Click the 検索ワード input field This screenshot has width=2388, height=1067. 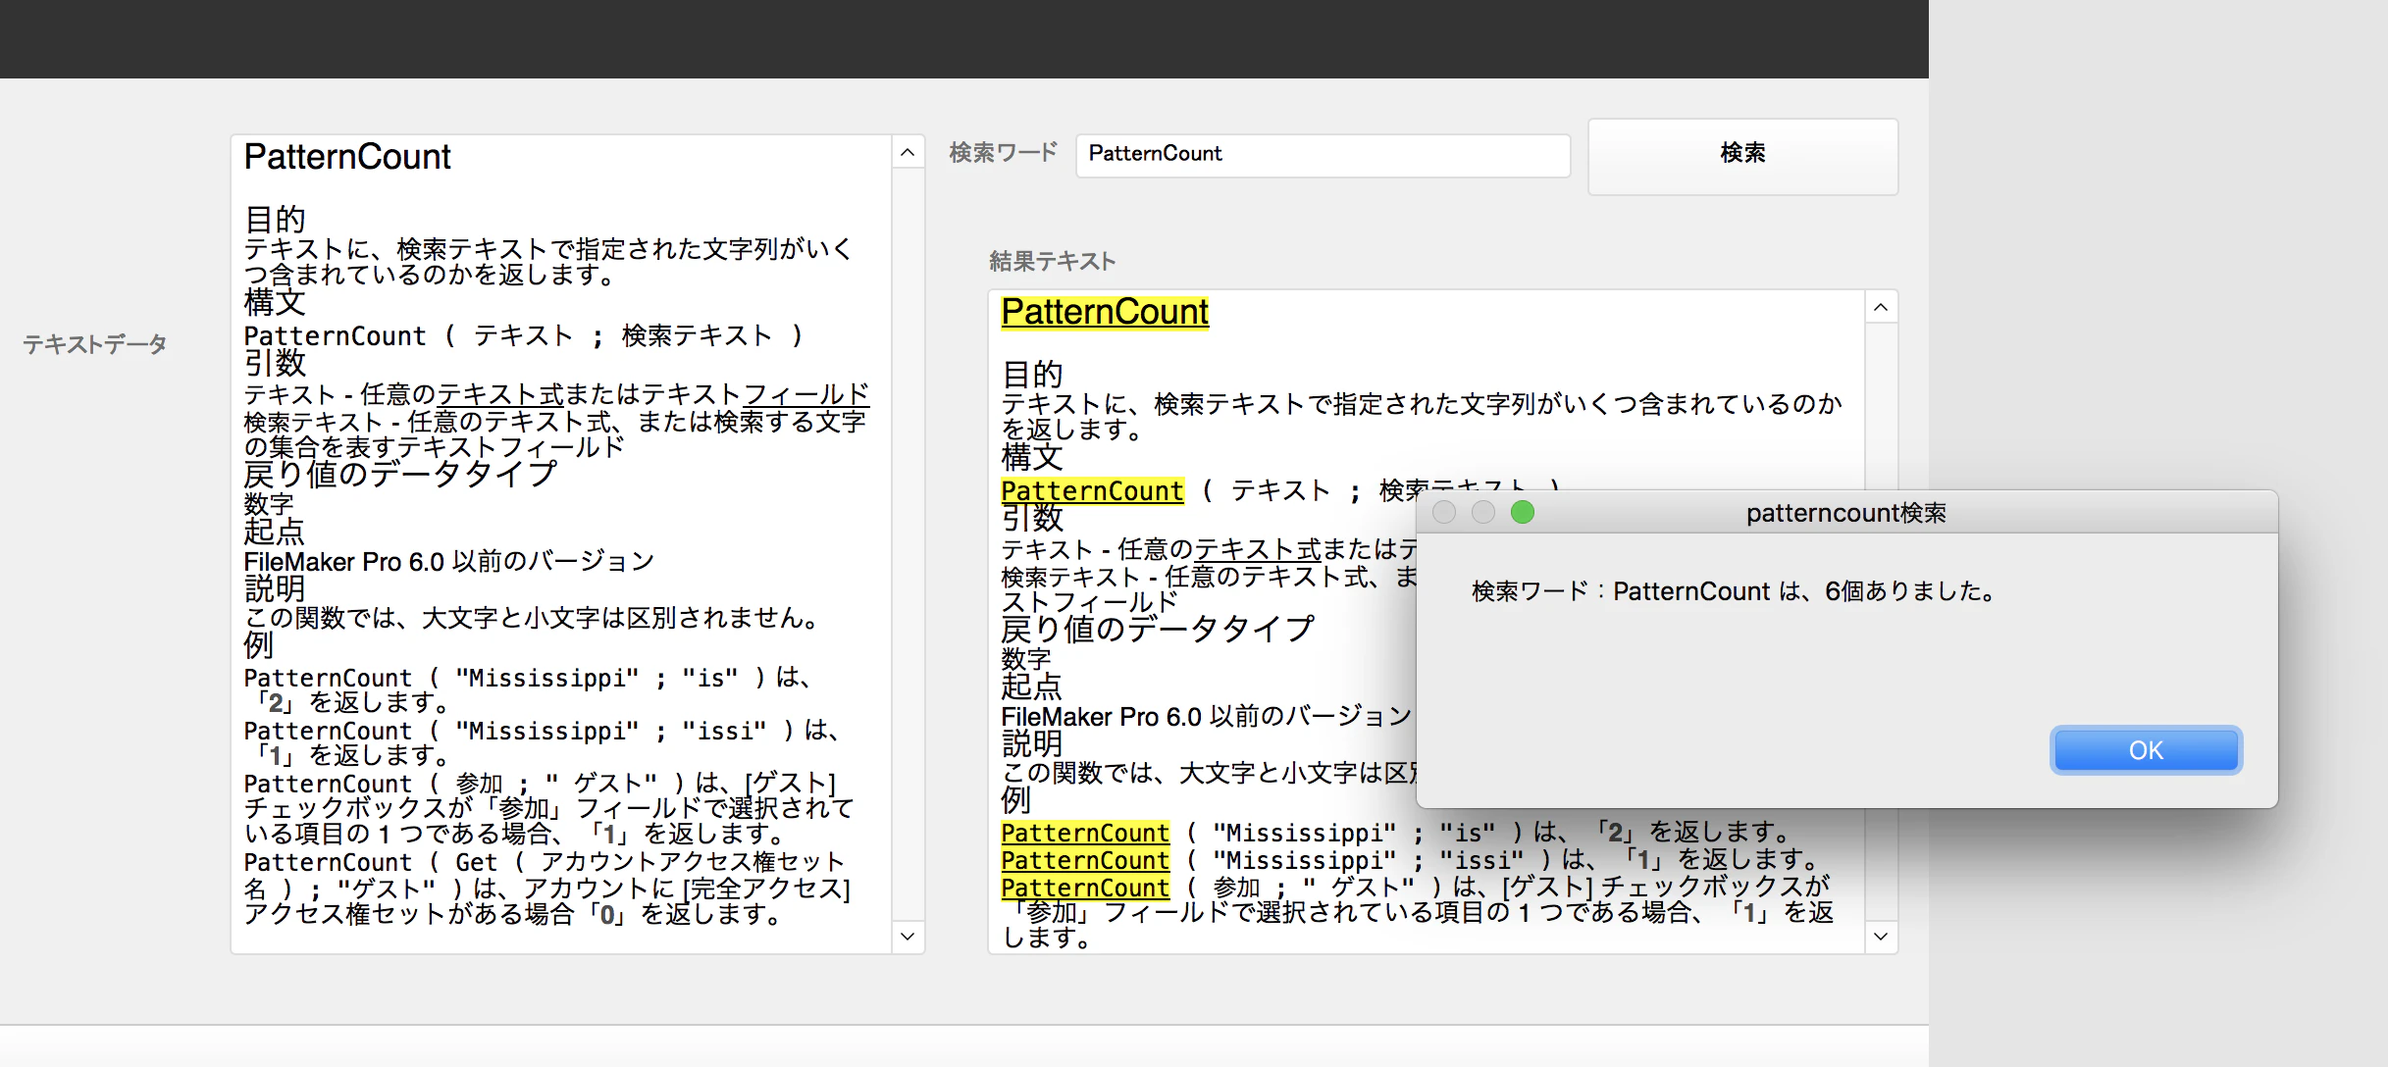point(1323,155)
